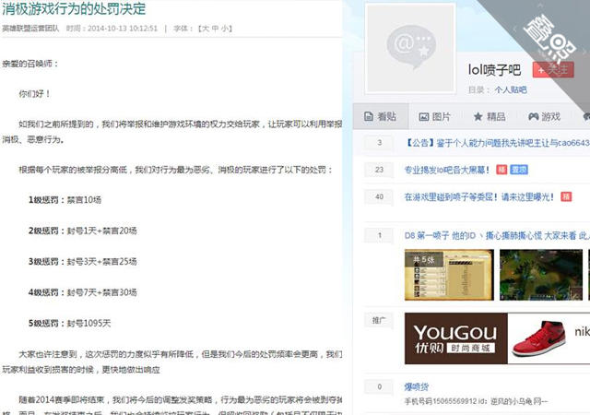Select large font size 大
The height and width of the screenshot is (415, 590).
(205, 29)
